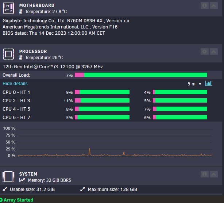224x203 pixels.
Task: Click the HT 7 6% load bar
Action: coord(180,117)
